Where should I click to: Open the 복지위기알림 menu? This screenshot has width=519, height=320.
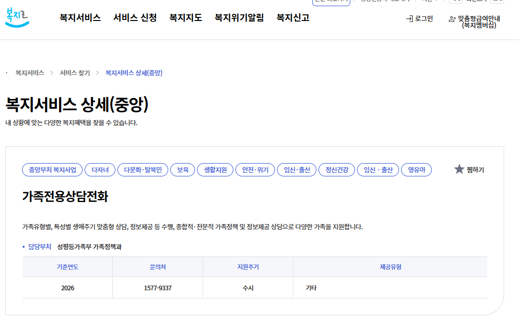(x=239, y=18)
